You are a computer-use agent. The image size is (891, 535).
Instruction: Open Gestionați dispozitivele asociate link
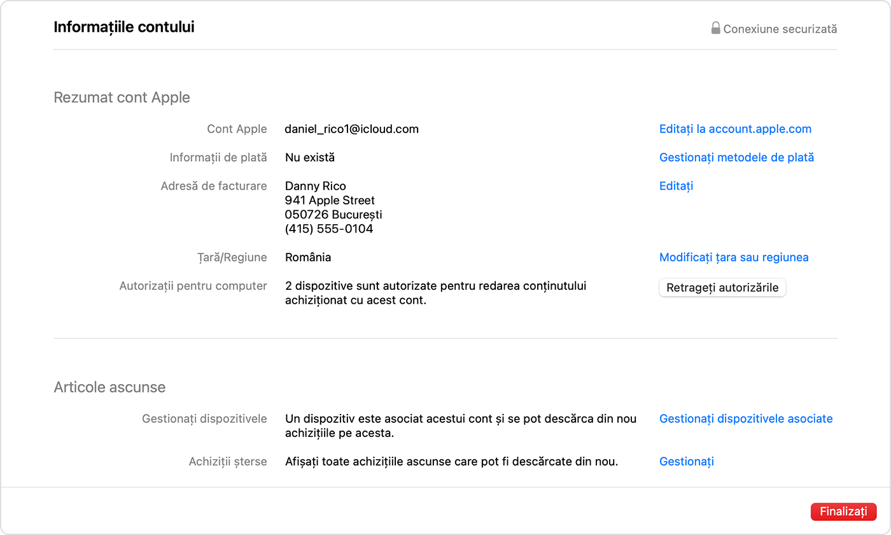coord(746,418)
